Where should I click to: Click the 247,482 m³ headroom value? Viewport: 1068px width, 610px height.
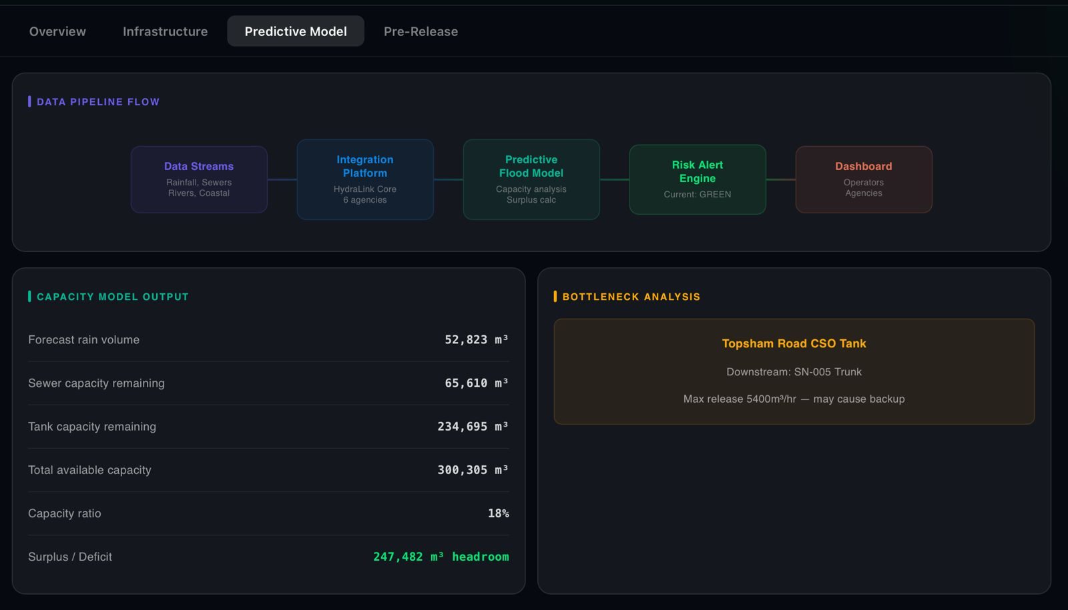[441, 557]
